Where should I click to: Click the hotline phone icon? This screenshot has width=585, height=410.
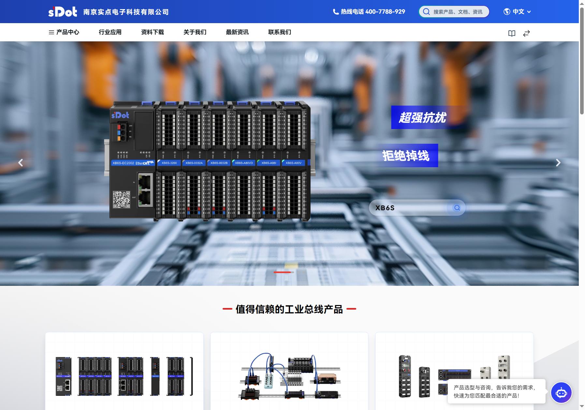[336, 12]
